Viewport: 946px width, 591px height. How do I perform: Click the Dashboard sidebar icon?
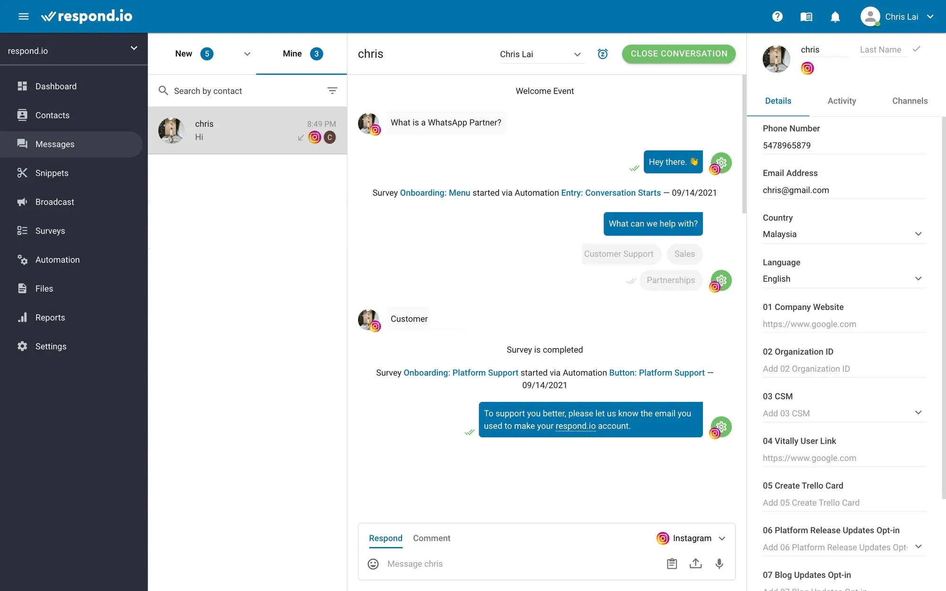pyautogui.click(x=22, y=86)
